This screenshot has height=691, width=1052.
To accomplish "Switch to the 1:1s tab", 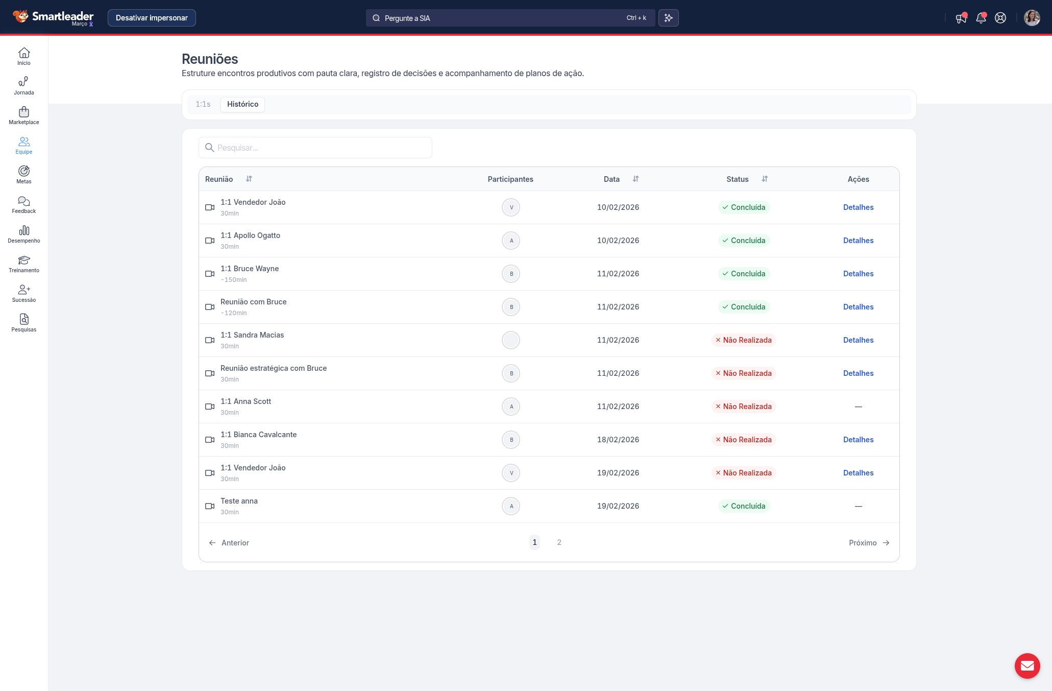I will 203,104.
